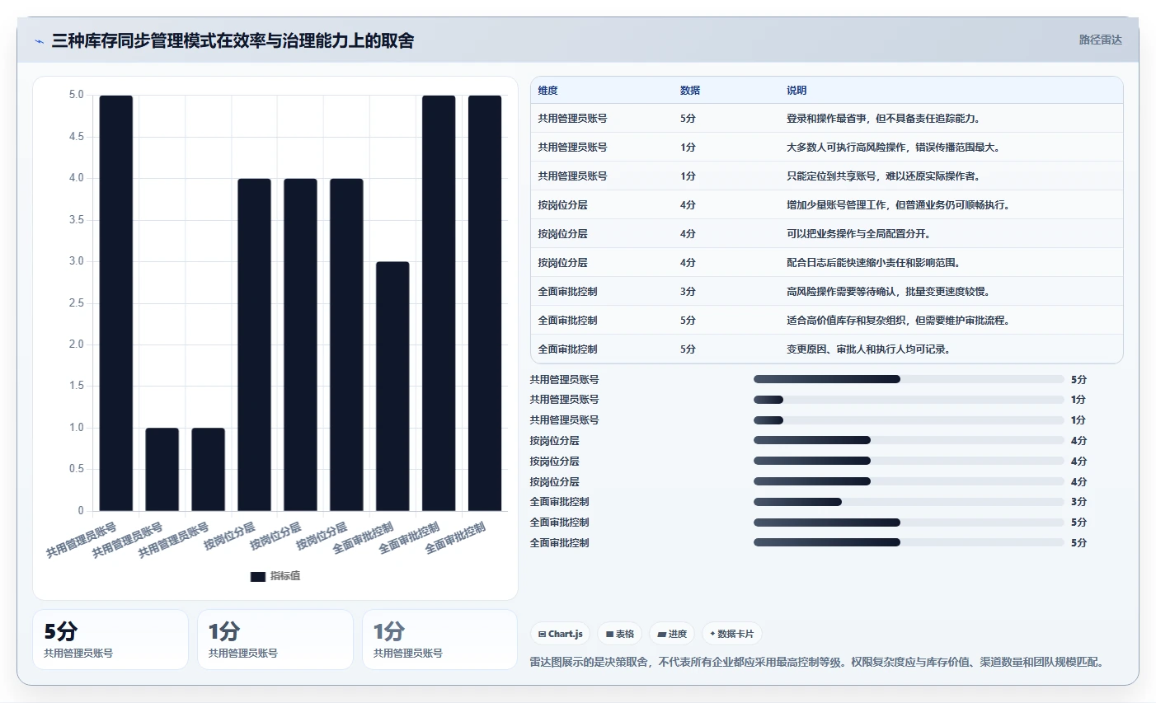Click the 路径雷达 label in the header

point(1101,40)
